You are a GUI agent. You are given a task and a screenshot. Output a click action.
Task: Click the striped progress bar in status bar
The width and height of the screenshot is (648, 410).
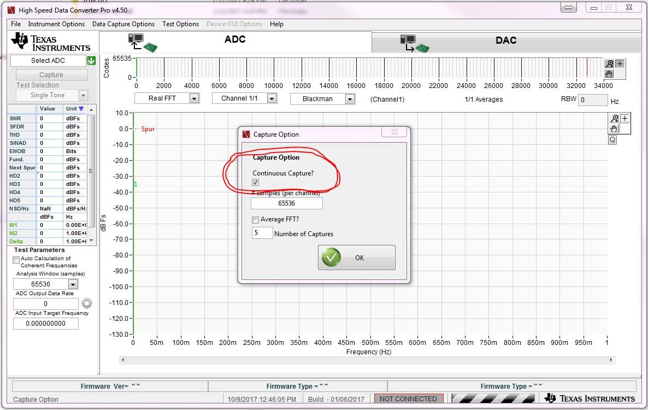[493, 399]
